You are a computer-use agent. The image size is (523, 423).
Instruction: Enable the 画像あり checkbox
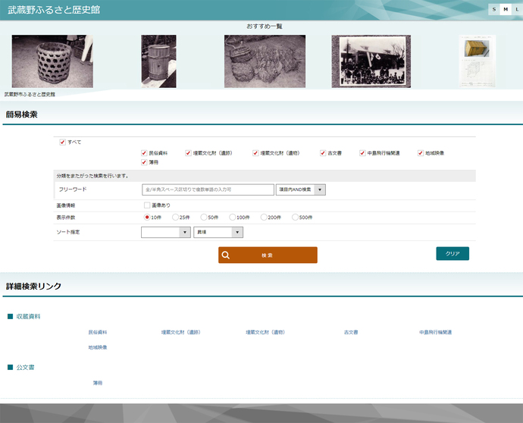[147, 205]
